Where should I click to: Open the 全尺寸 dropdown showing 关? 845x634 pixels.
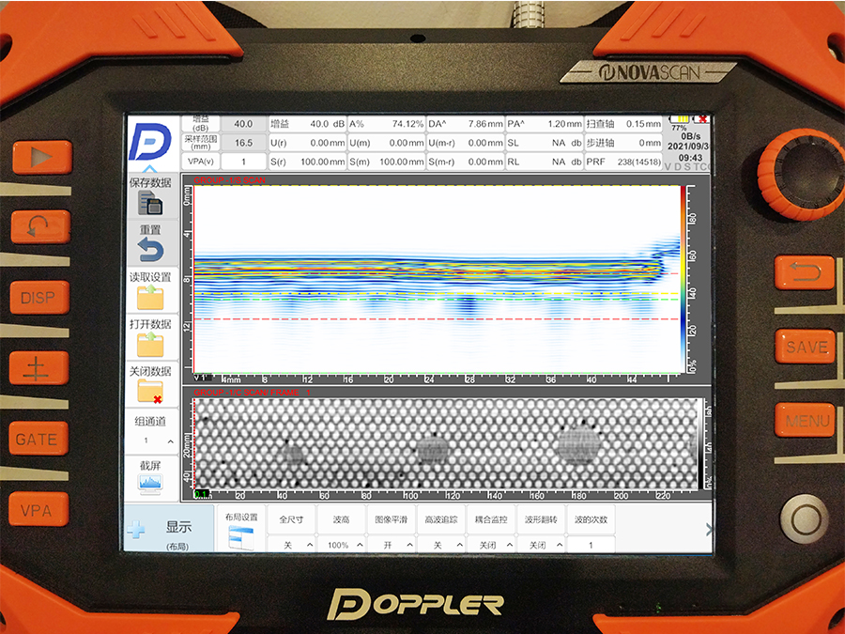[x=292, y=545]
